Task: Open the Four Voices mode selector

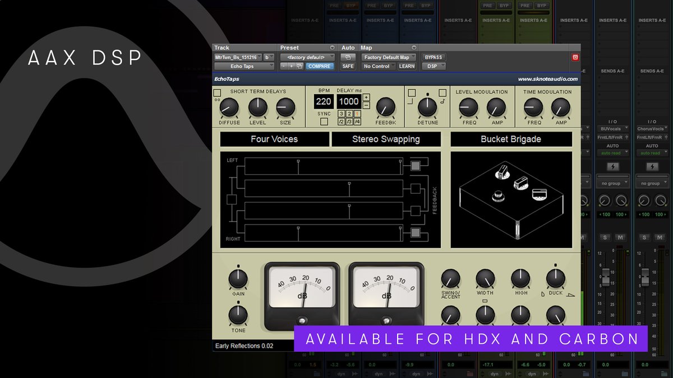Action: (x=274, y=139)
